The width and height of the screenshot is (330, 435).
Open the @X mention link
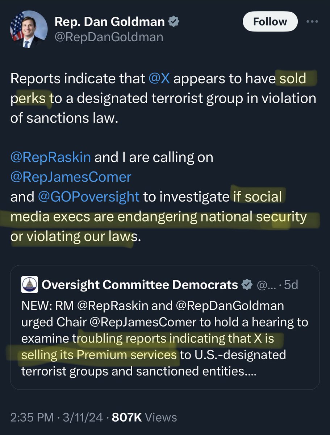pos(159,79)
